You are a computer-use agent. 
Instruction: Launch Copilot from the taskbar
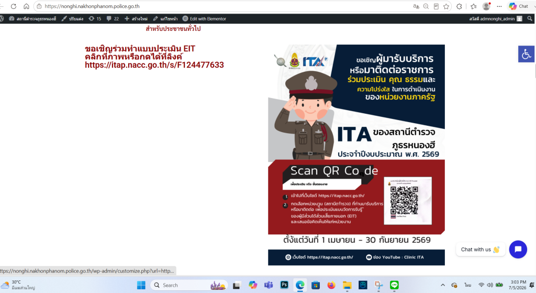(253, 285)
